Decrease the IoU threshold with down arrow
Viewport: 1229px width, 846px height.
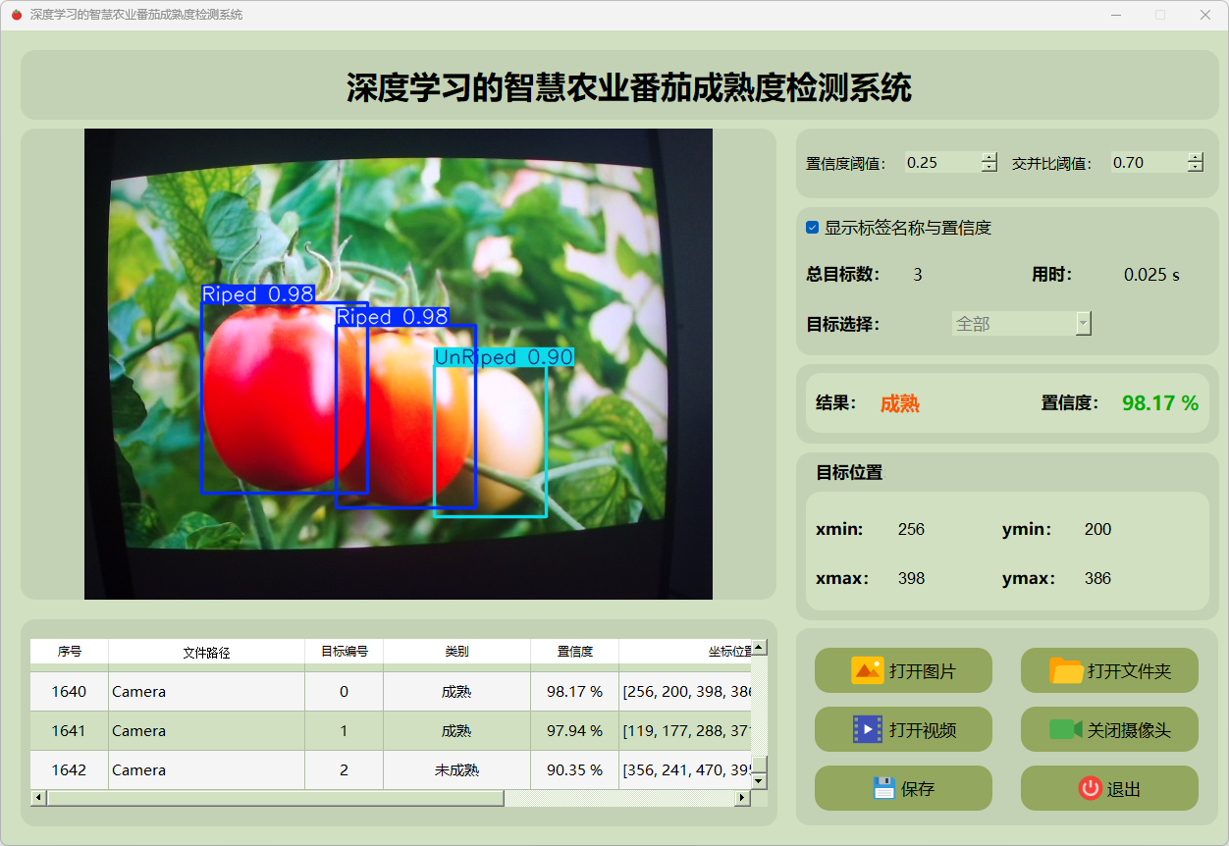[x=1195, y=168]
